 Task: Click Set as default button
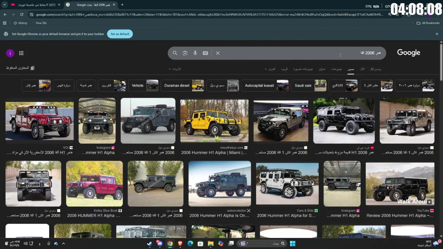coord(120,34)
